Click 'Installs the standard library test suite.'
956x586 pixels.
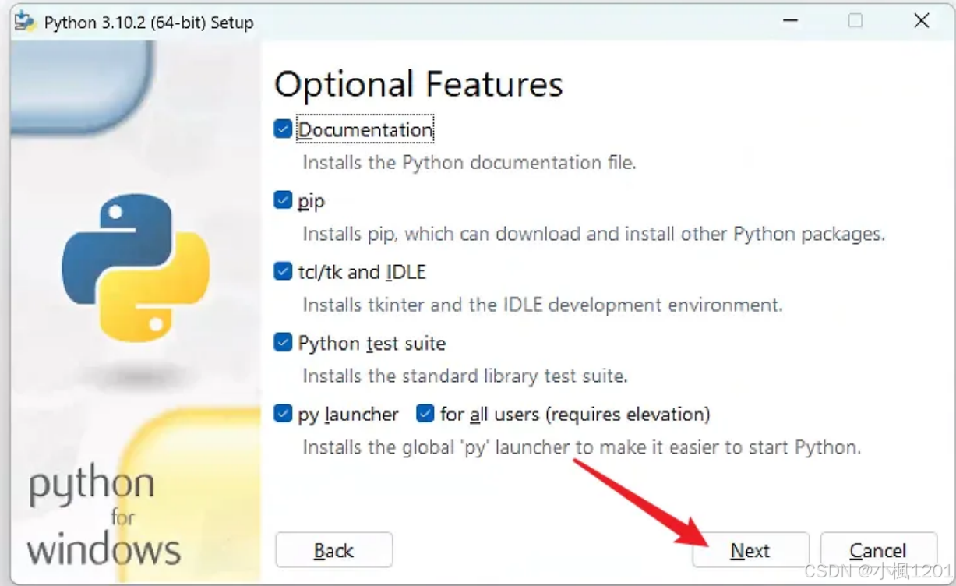coord(464,376)
